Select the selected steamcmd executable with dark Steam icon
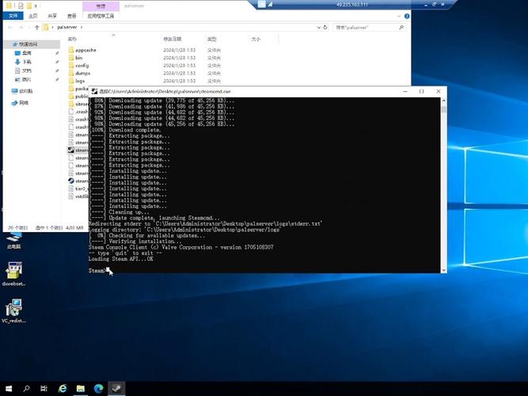This screenshot has width=528, height=396. coord(78,150)
